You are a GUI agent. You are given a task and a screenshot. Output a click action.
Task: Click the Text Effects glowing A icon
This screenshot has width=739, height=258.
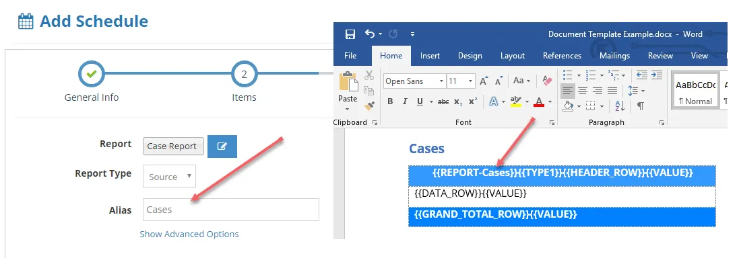click(493, 101)
